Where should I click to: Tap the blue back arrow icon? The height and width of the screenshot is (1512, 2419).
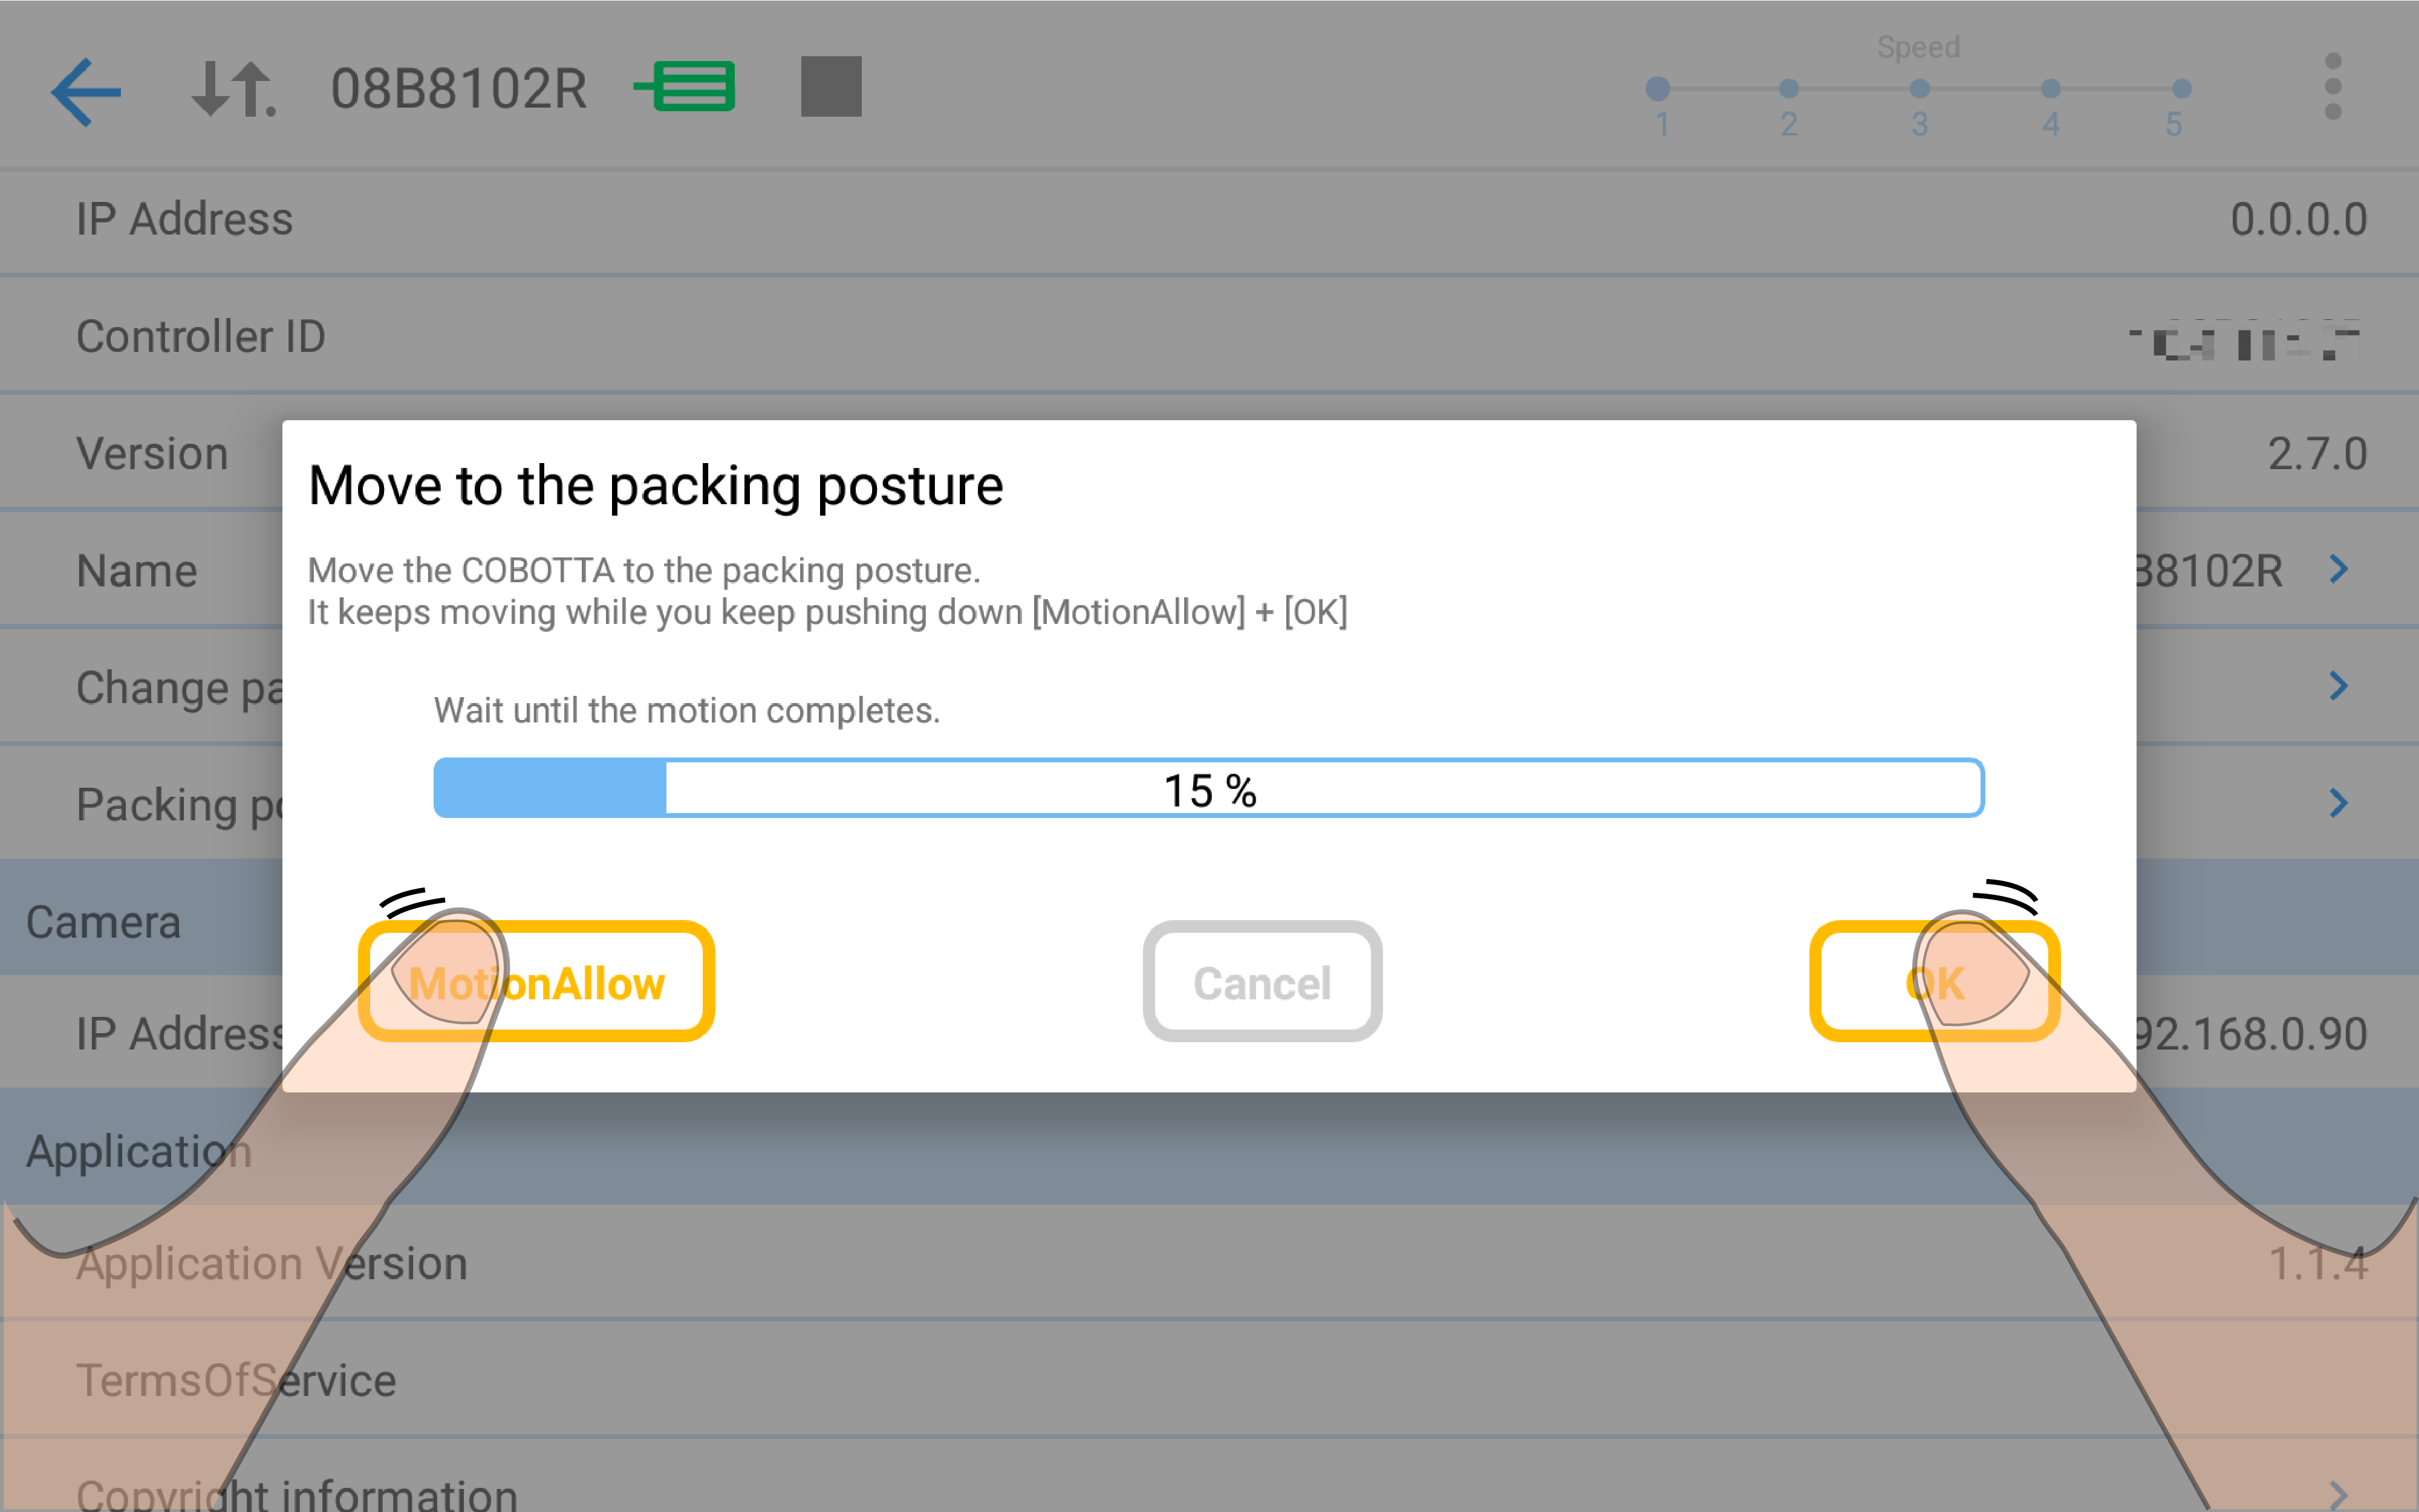(x=86, y=91)
